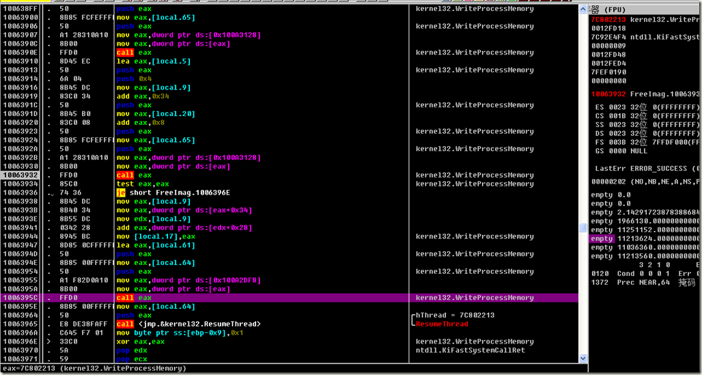Click the GS 0000 NULL register row
Screen dimensions: 702x375
[x=621, y=151]
